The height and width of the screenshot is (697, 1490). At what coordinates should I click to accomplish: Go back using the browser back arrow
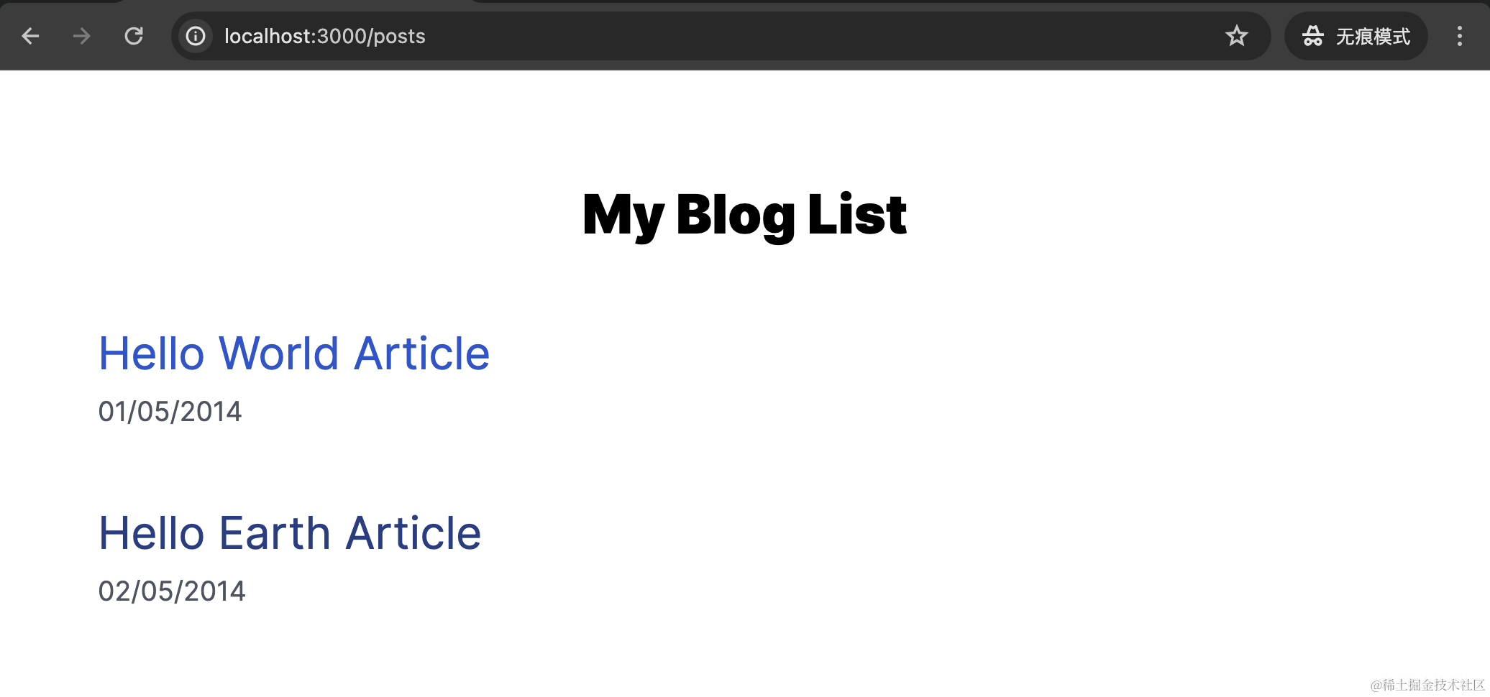[x=30, y=36]
